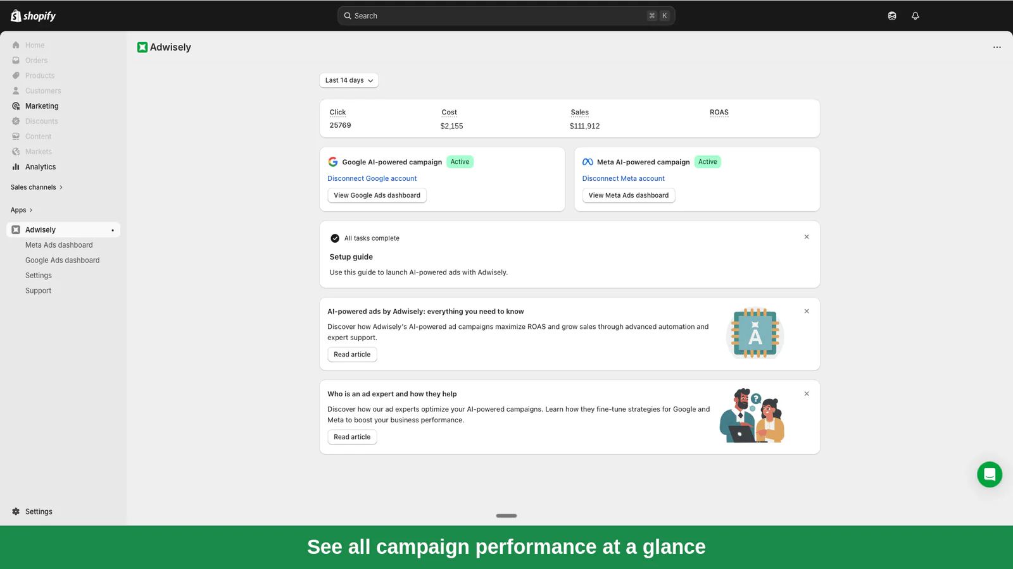Screen dimensions: 1013x569
Task: Click the Setup guide heading
Action: (x=351, y=257)
